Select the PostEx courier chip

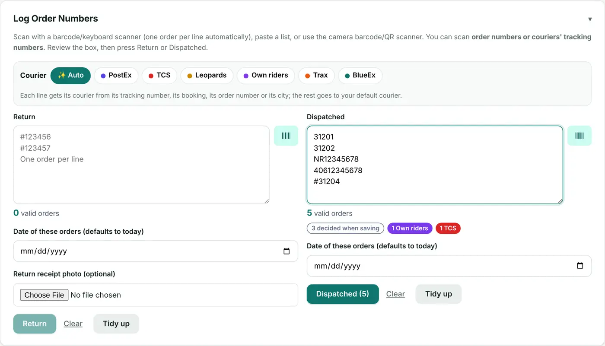116,76
